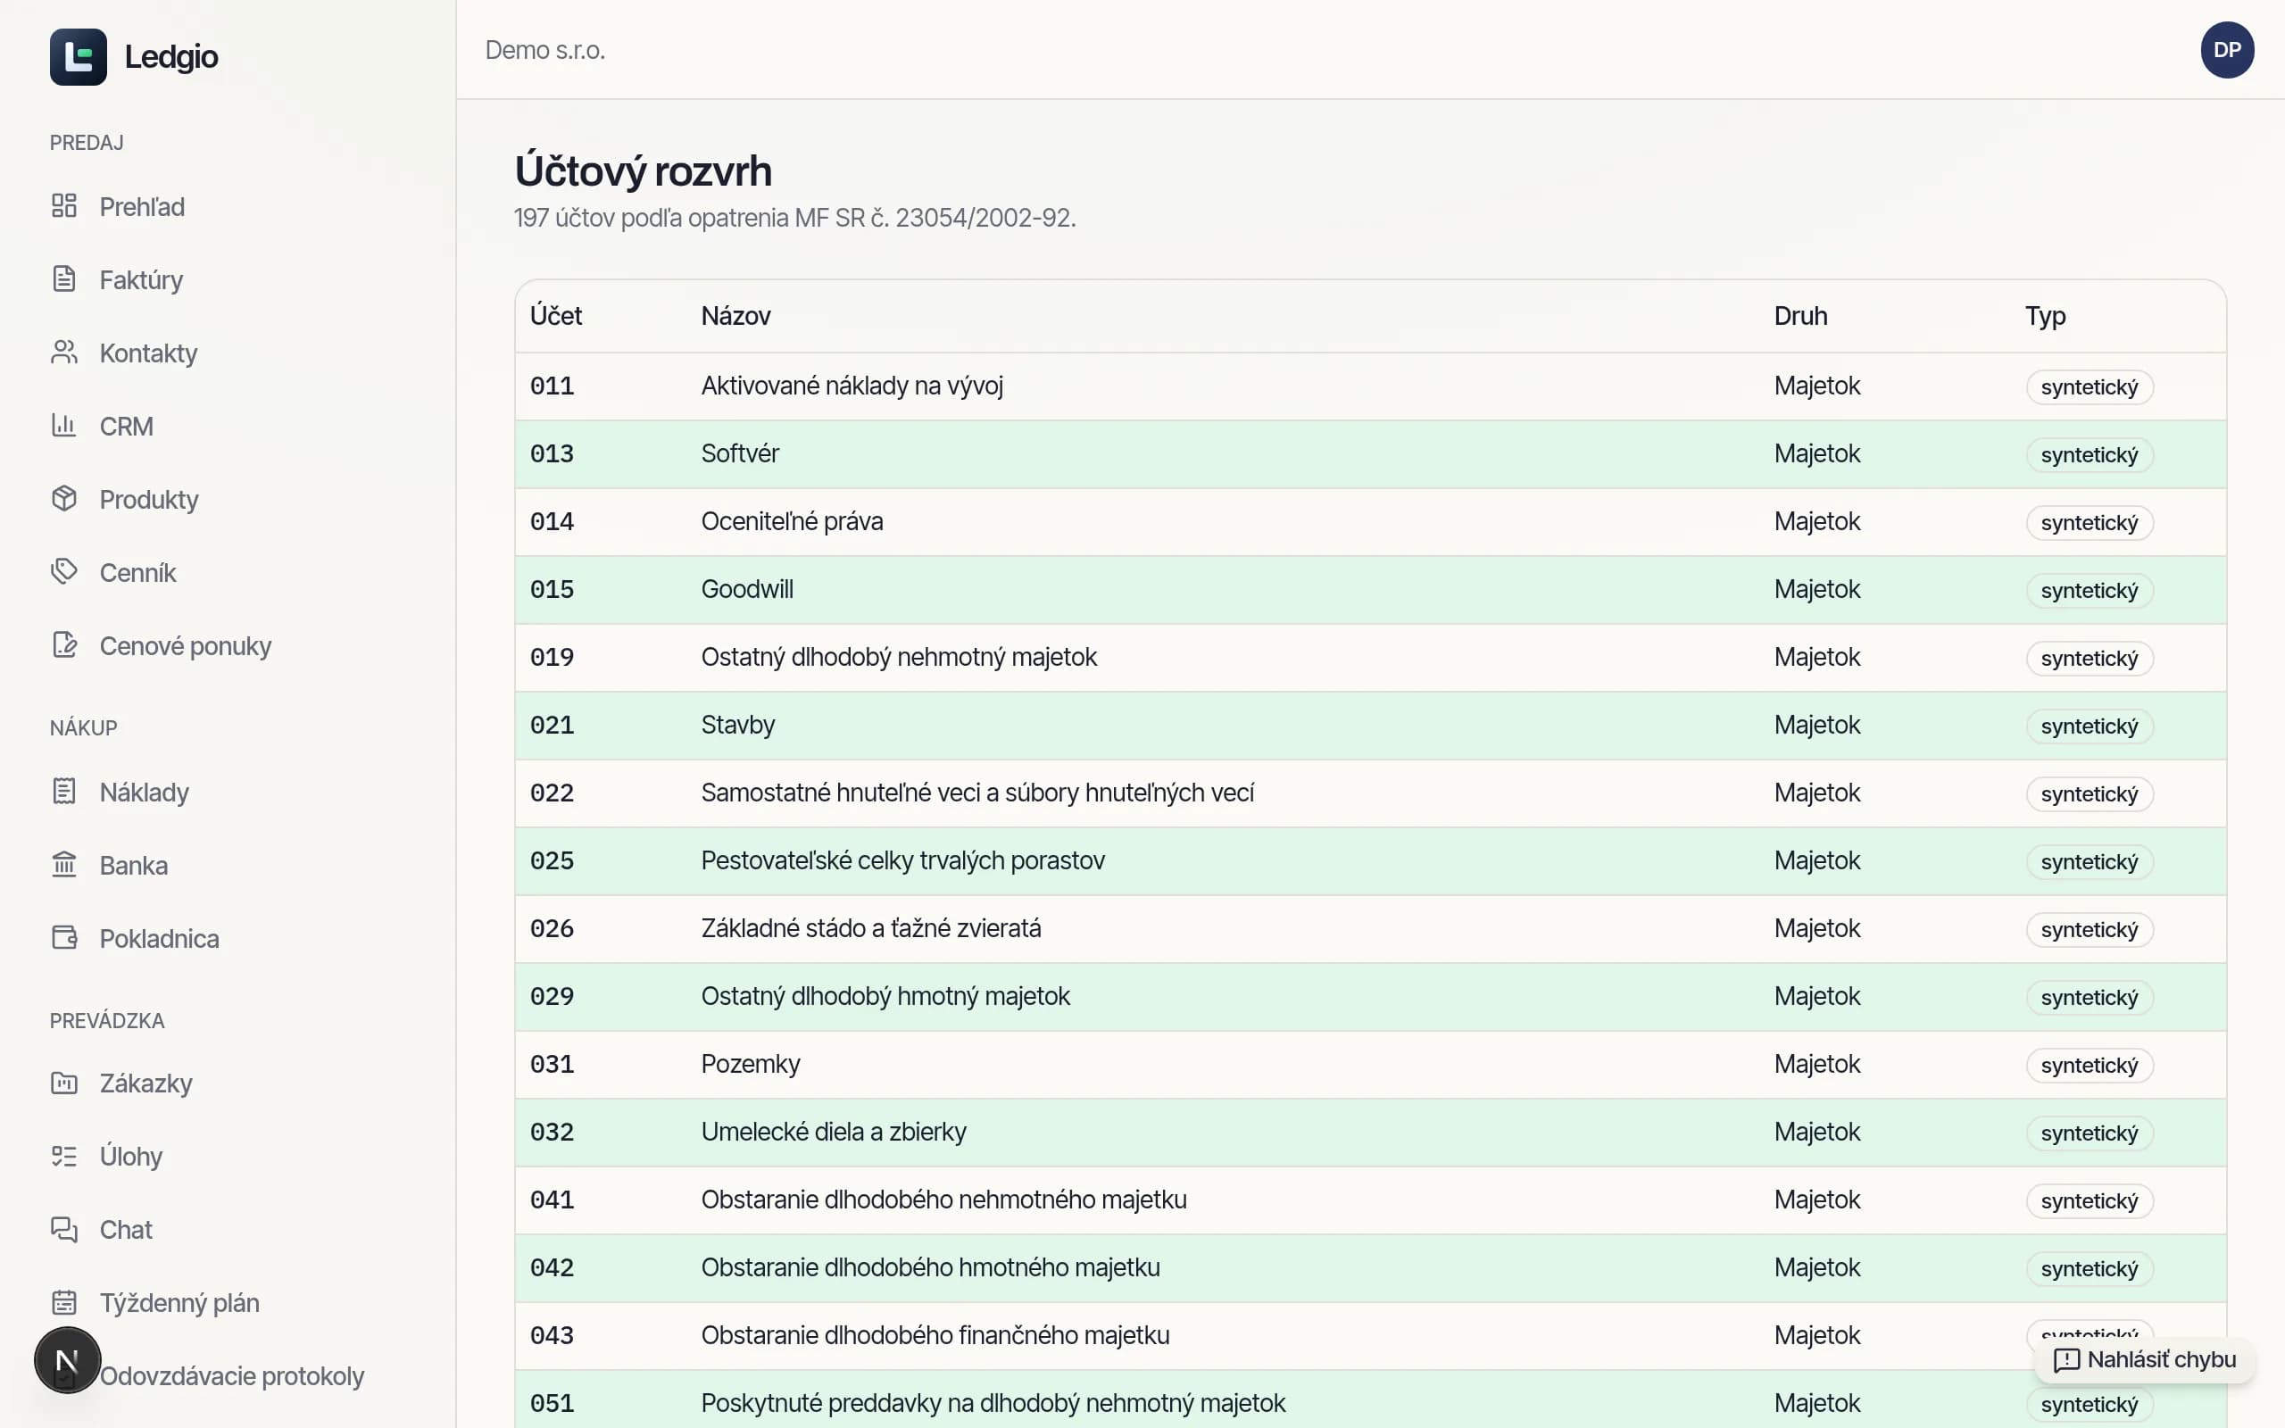Click the round N badge button

68,1360
